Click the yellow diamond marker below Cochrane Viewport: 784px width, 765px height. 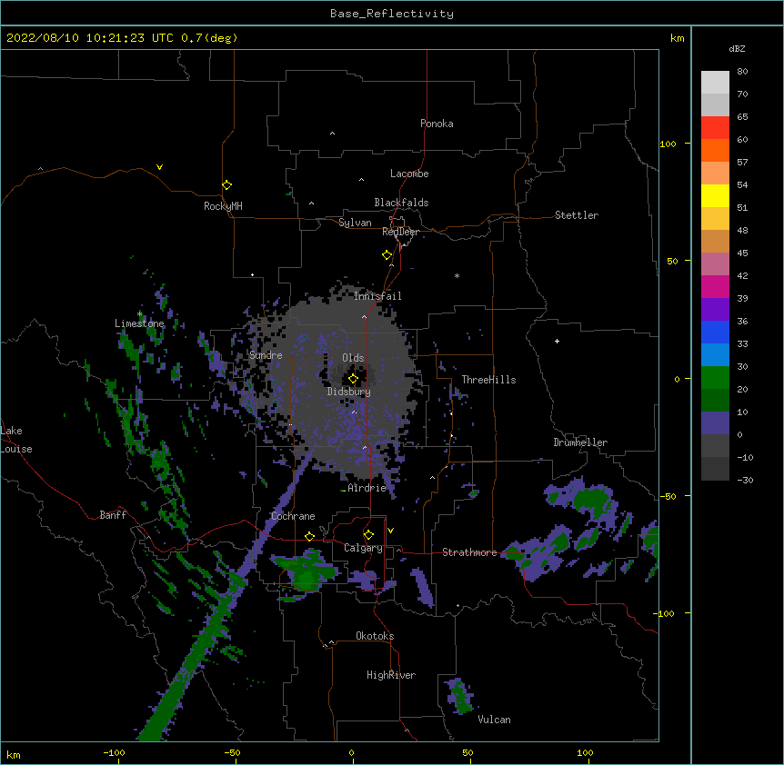[309, 536]
